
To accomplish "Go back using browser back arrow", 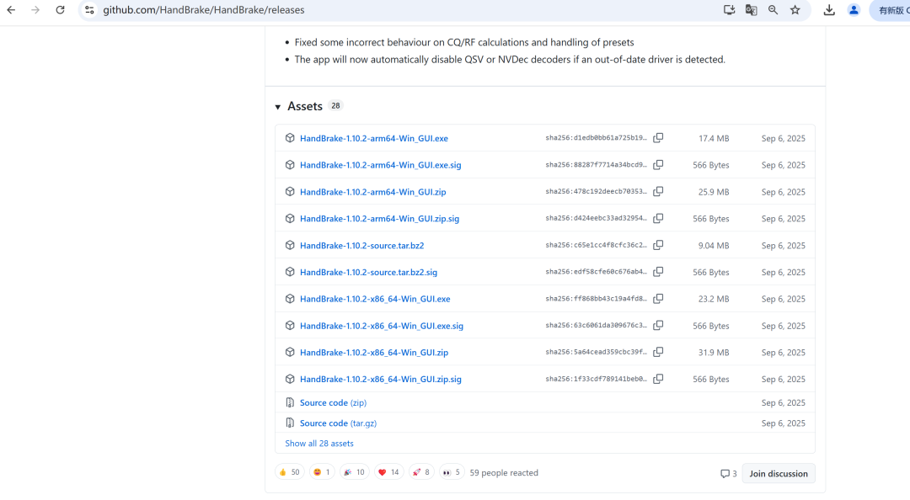I will (11, 10).
